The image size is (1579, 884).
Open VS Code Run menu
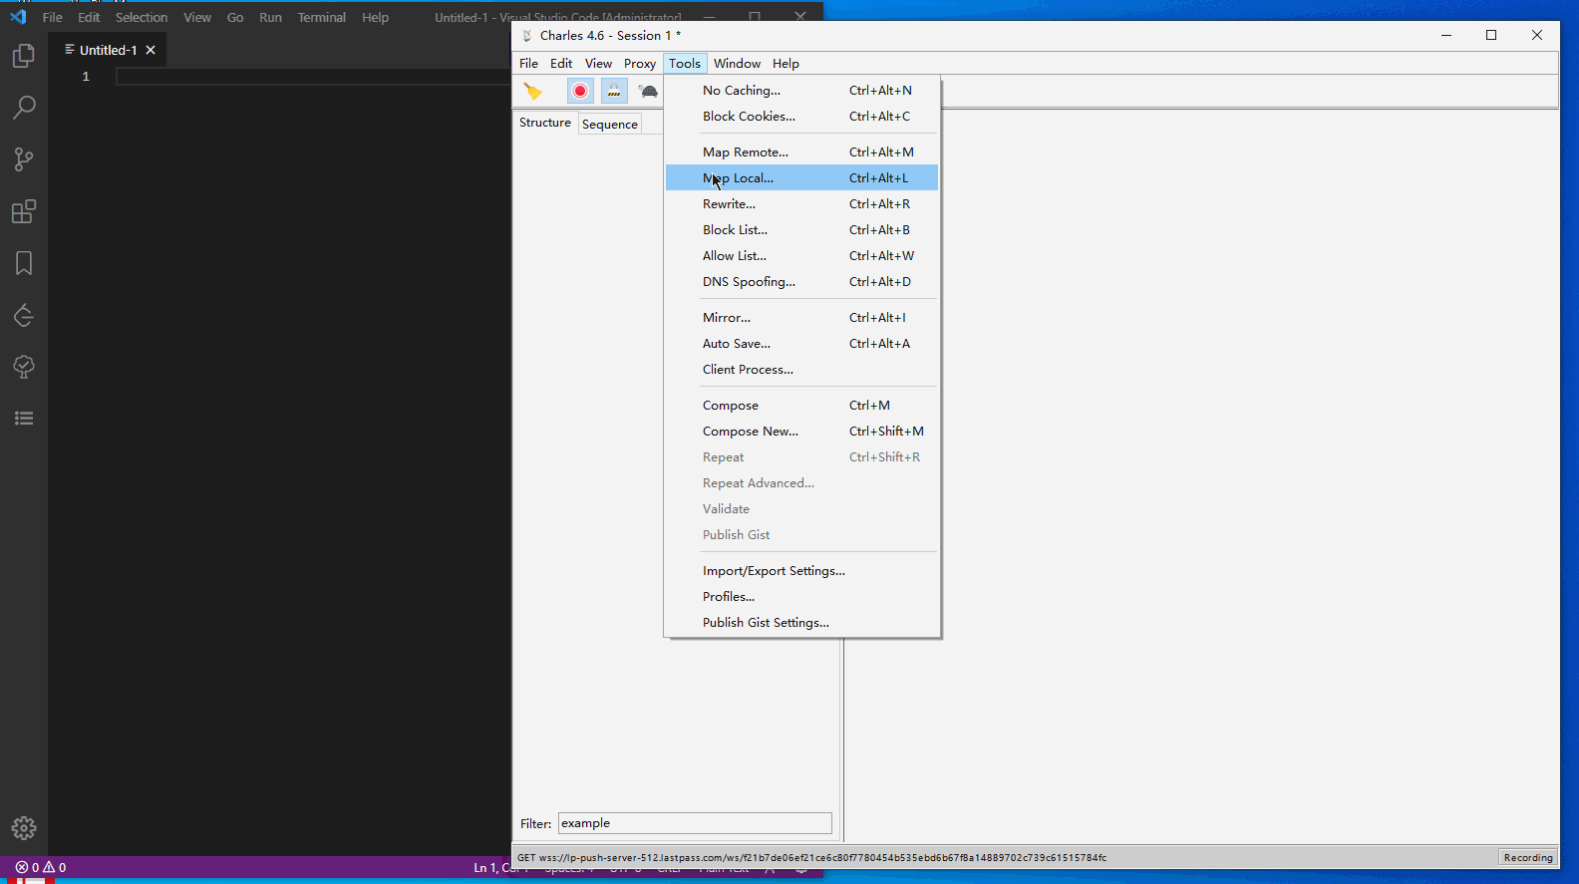(270, 18)
